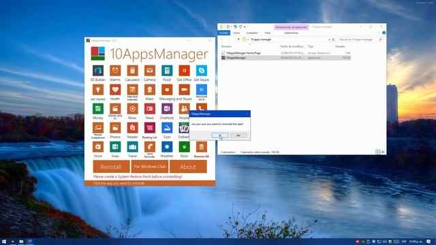The width and height of the screenshot is (436, 245).
Task: Pick the Maps app icon
Action: 150,90
